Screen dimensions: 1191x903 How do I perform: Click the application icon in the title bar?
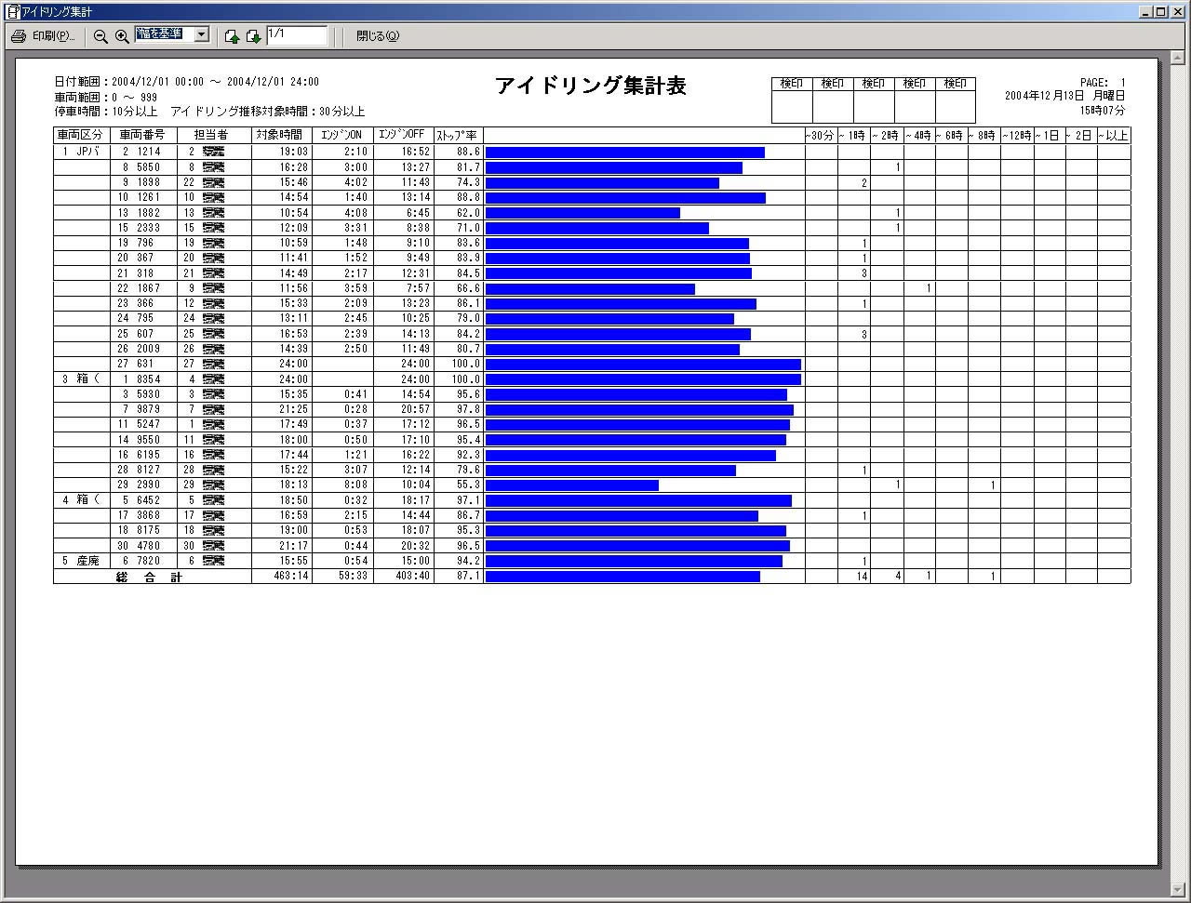12,12
